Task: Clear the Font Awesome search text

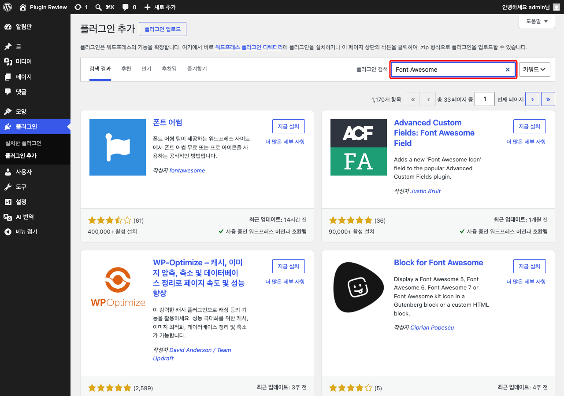Action: [x=507, y=70]
